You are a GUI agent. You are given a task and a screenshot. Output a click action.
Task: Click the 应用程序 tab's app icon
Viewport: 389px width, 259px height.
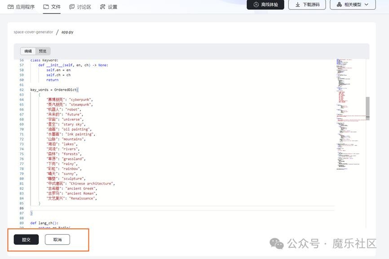pyautogui.click(x=11, y=7)
